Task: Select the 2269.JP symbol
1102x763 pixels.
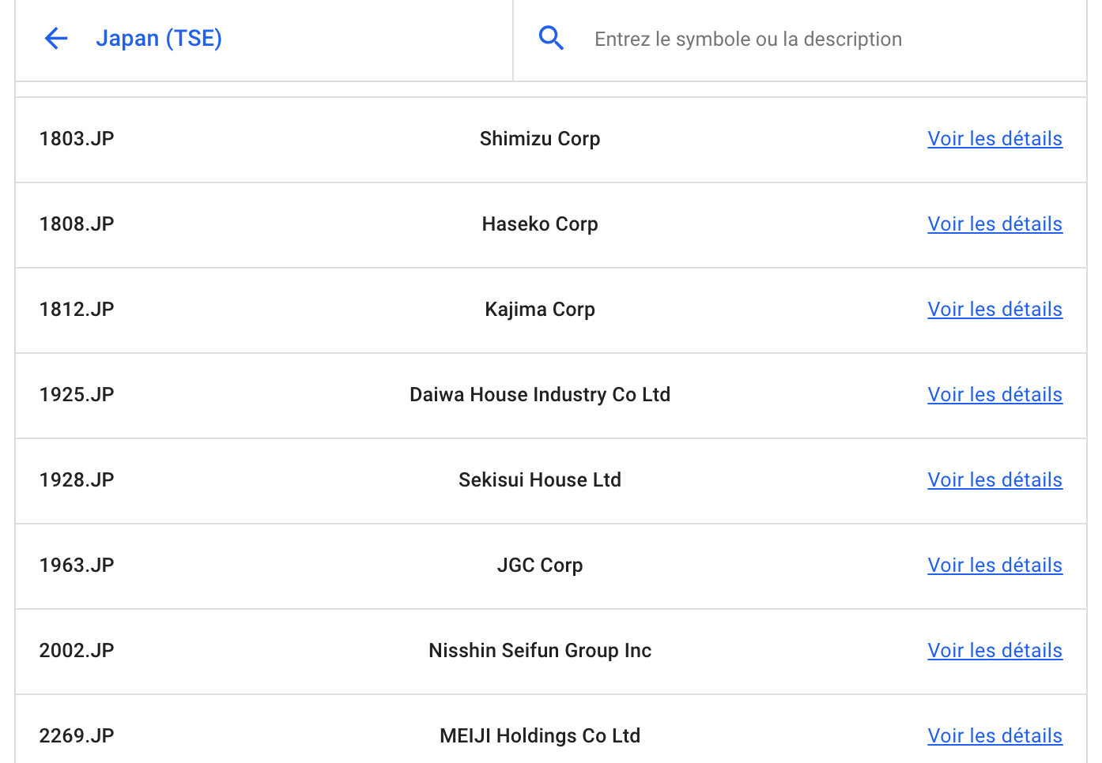Action: (77, 735)
